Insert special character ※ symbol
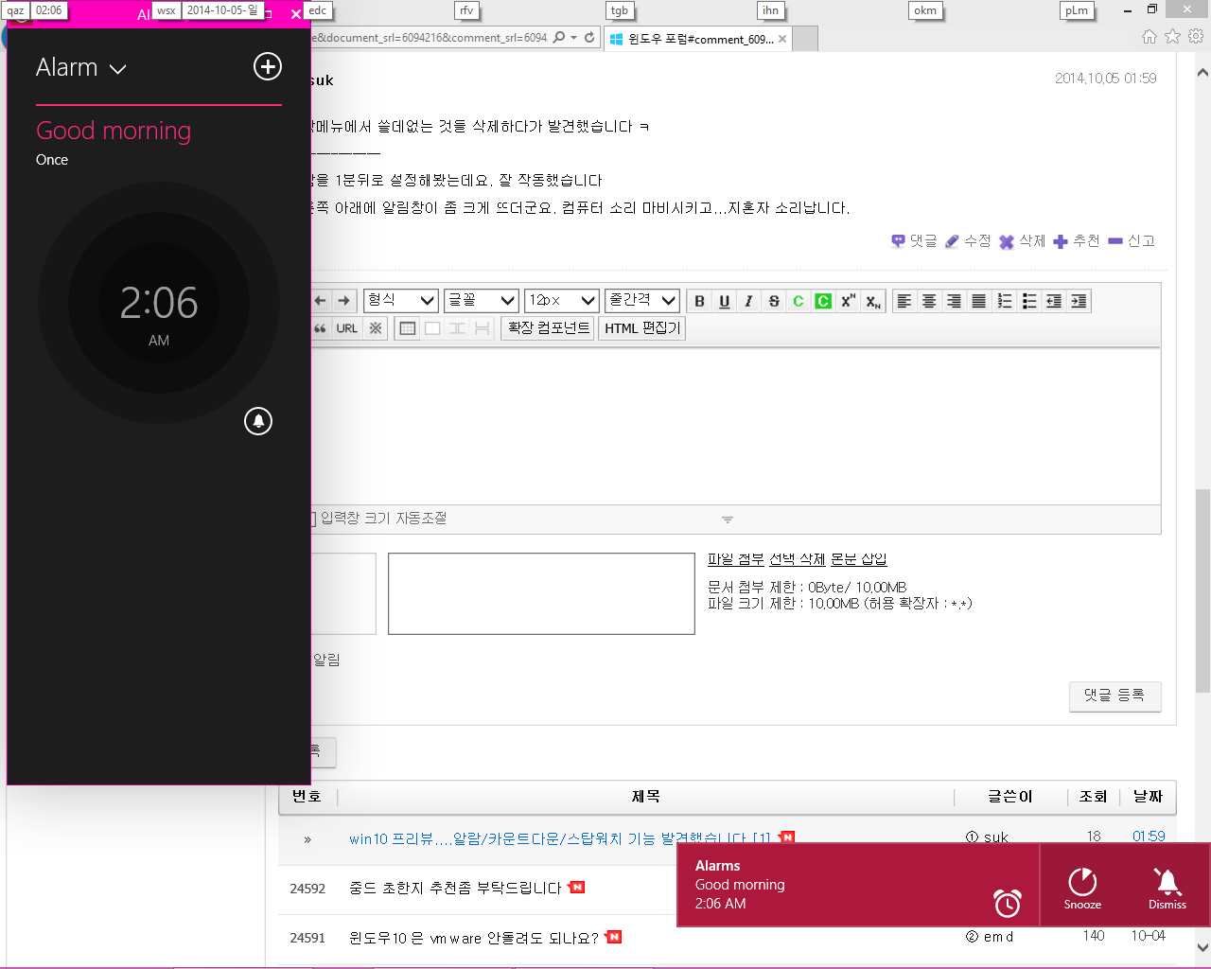1211x969 pixels. 376,328
